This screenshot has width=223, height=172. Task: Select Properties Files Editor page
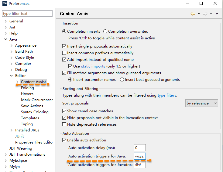pos(34,142)
